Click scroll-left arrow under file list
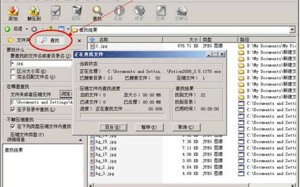Image resolution: width=300 pixels, height=187 pixels. [x=91, y=185]
